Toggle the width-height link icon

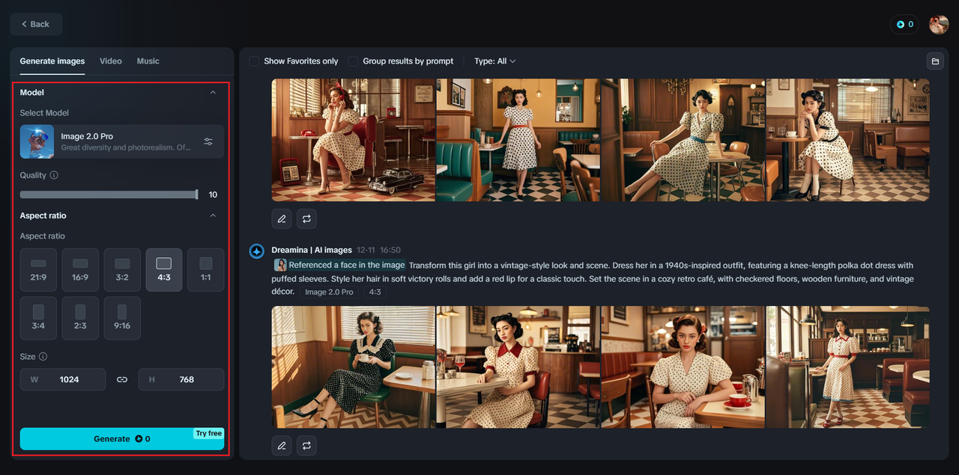tap(122, 379)
